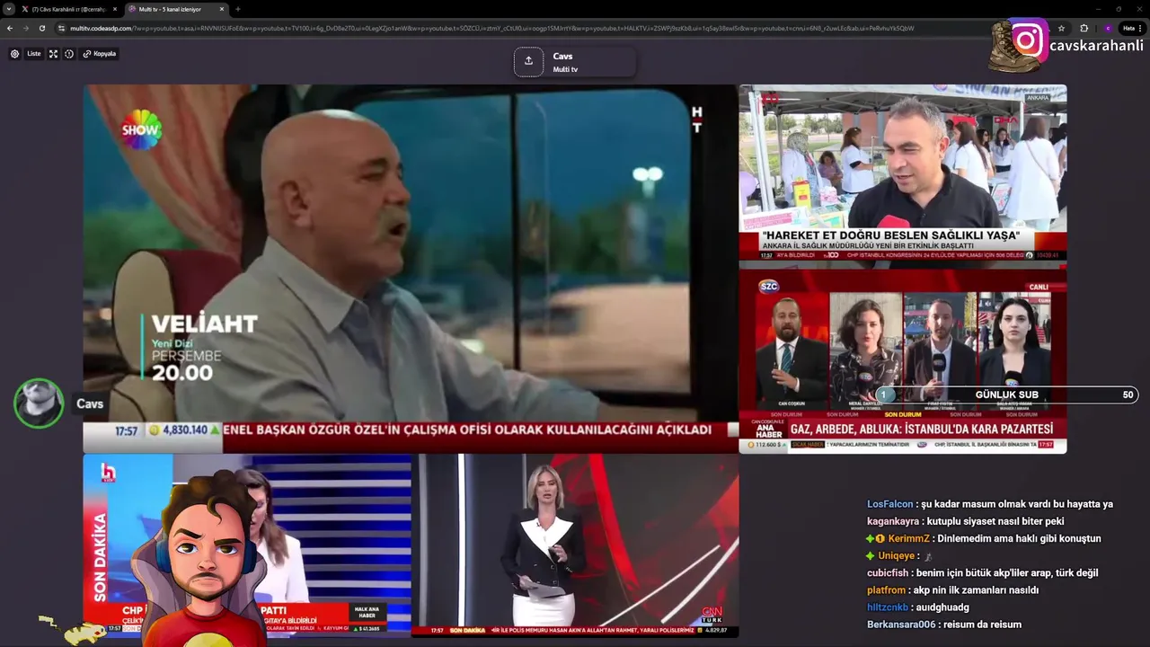The image size is (1150, 647).
Task: Click the Günlük Sub progress bar
Action: coord(1006,394)
